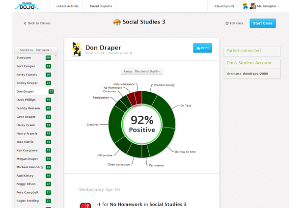Click the red No Homework book icon
Screen dimensions: 302x208
coord(85,206)
